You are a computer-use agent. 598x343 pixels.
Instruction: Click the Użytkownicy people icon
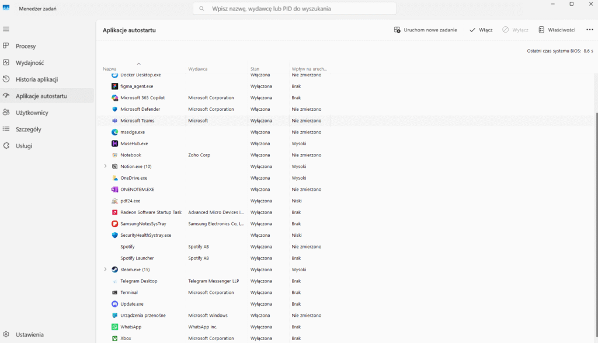6,113
